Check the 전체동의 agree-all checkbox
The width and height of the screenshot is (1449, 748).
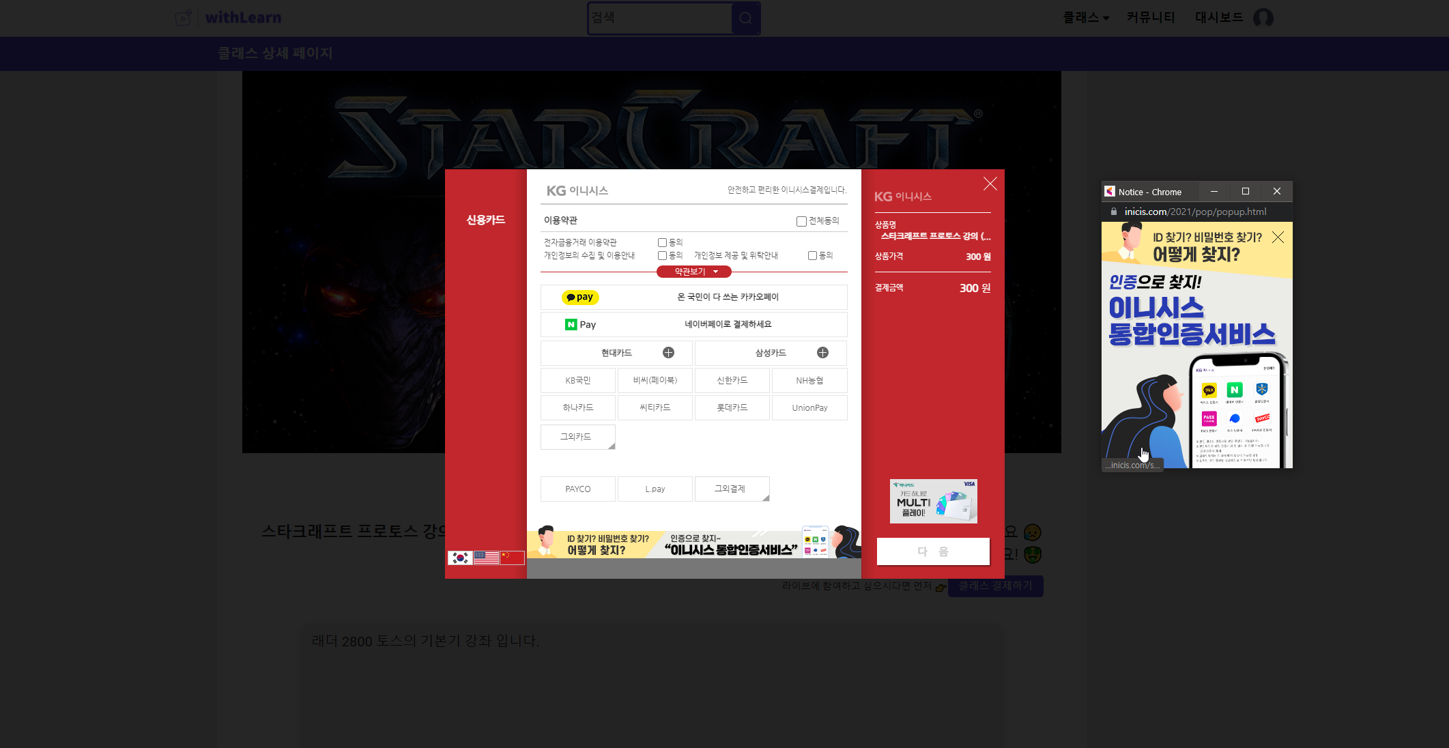[x=801, y=221]
